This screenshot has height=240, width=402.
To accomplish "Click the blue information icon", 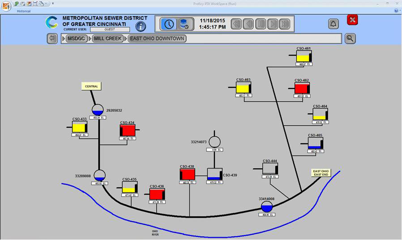I will pos(141,25).
